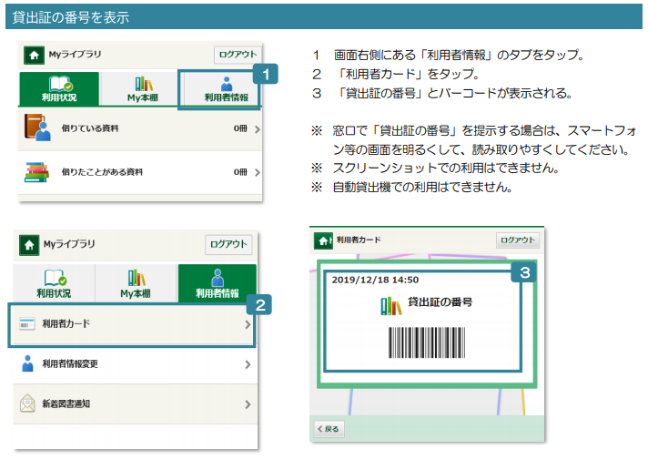This screenshot has height=460, width=648.
Task: Click the 0冊 count on the 借りている資料 row
Action: pyautogui.click(x=240, y=128)
